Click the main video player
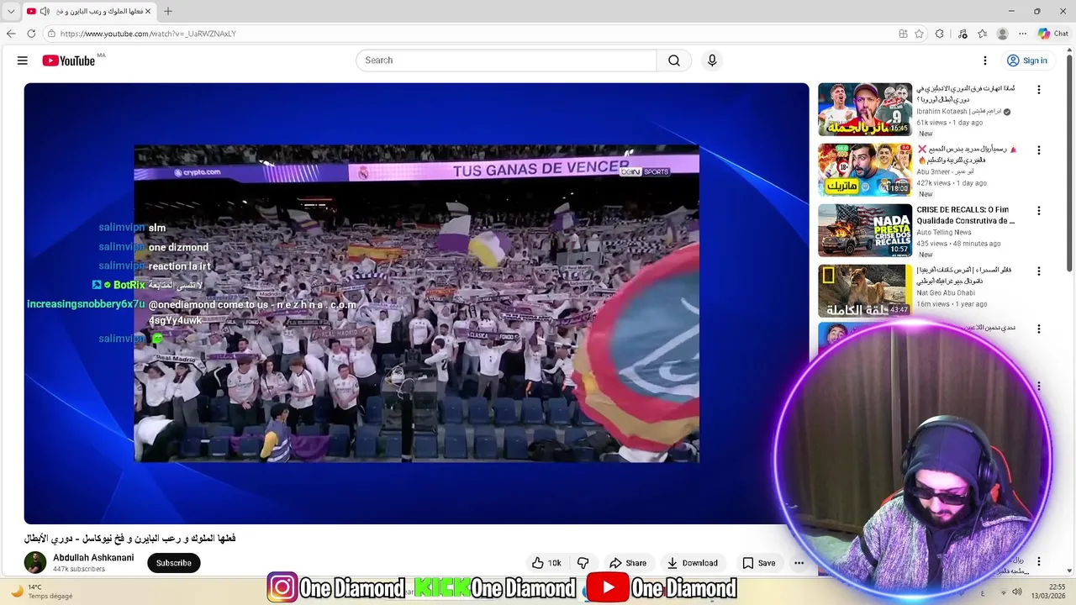Image resolution: width=1076 pixels, height=605 pixels. 416,303
